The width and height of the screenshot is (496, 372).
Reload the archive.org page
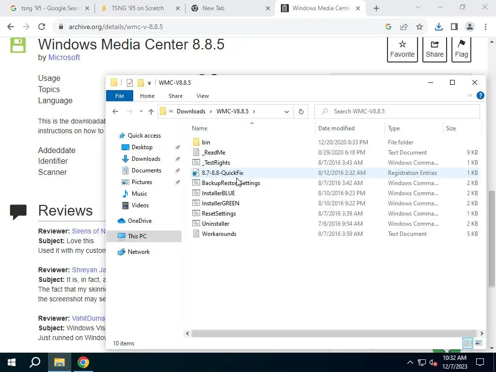(42, 27)
